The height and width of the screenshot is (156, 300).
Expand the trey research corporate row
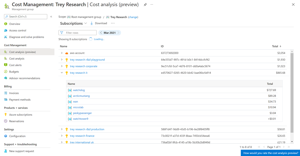[x=62, y=66]
